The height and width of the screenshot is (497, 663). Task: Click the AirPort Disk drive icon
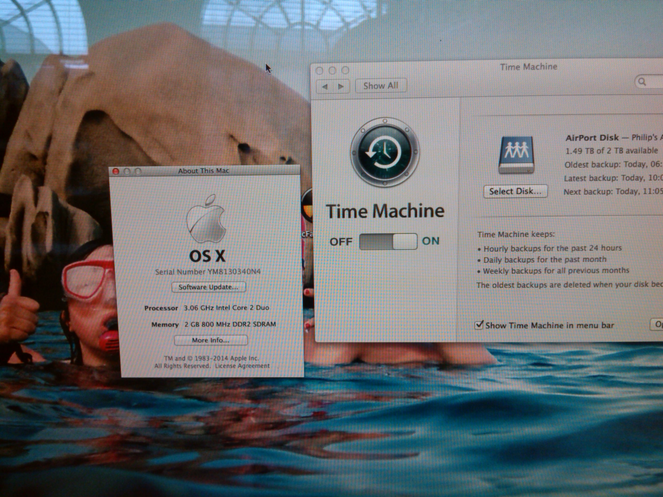pos(516,155)
